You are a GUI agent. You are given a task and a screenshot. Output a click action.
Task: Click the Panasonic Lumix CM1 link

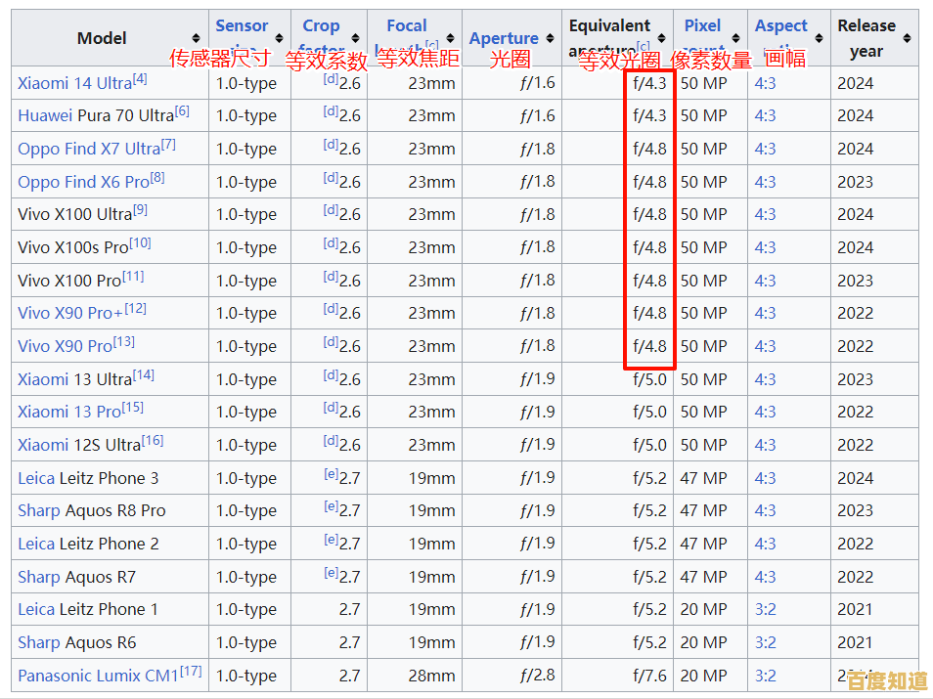click(98, 676)
